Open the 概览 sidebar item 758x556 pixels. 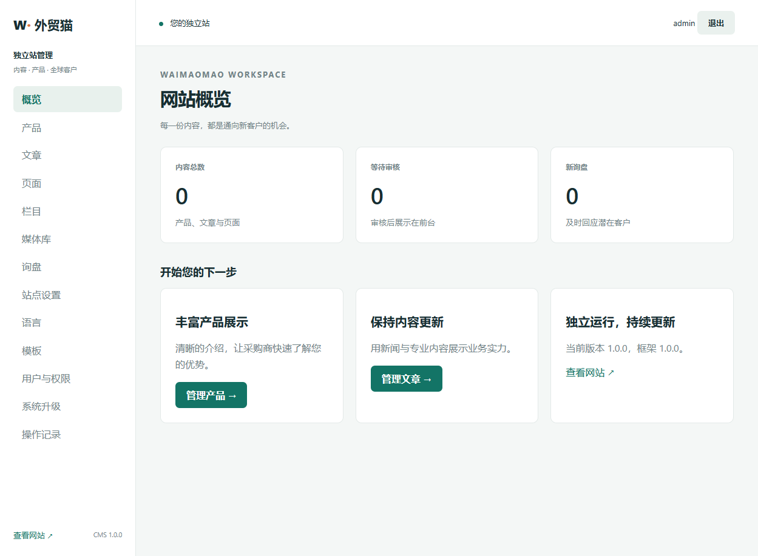[67, 99]
